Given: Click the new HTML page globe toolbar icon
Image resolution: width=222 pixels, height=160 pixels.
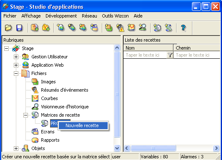Looking at the screenshot, I should (61, 27).
